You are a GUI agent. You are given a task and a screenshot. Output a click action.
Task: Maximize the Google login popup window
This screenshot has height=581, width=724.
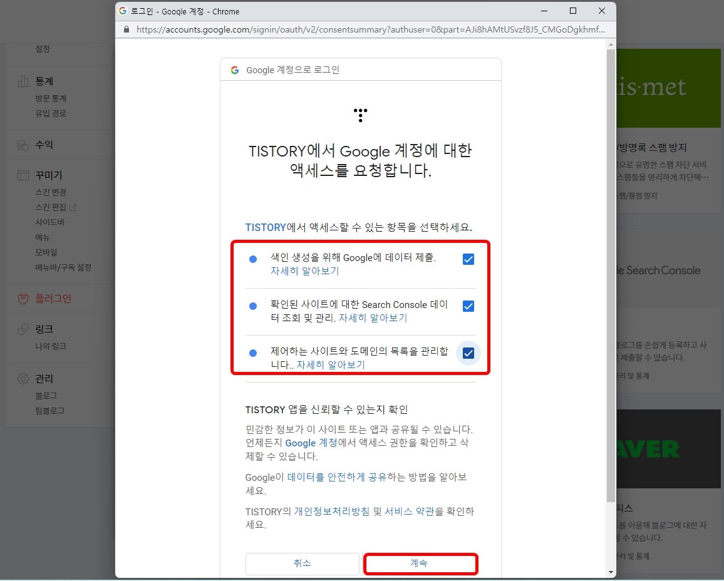tap(573, 11)
